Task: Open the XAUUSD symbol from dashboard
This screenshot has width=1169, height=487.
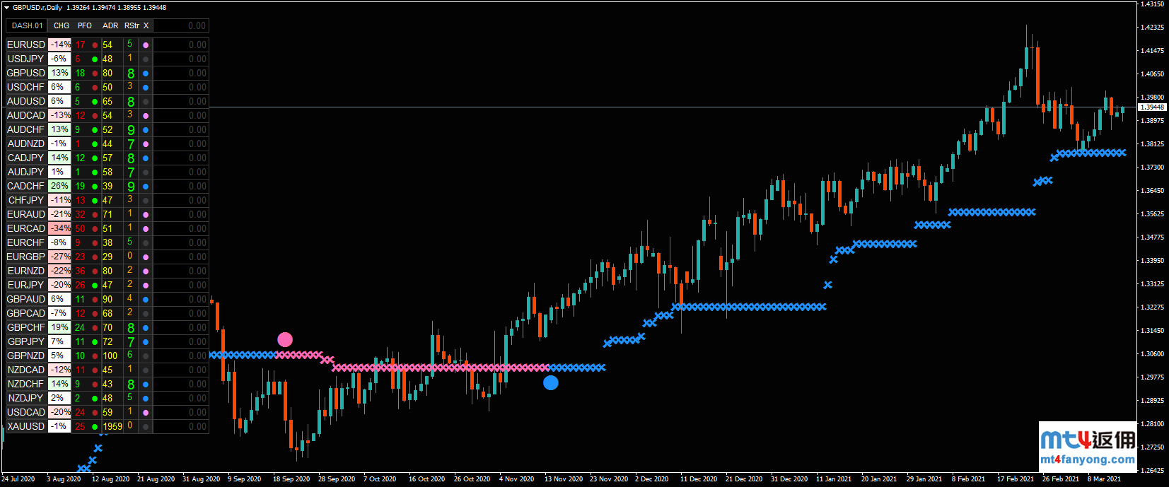Action: (26, 426)
